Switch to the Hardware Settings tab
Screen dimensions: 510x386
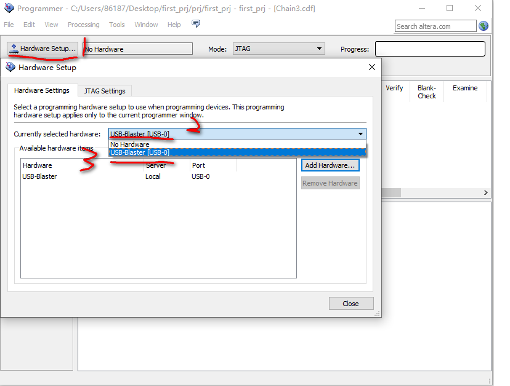coord(42,90)
